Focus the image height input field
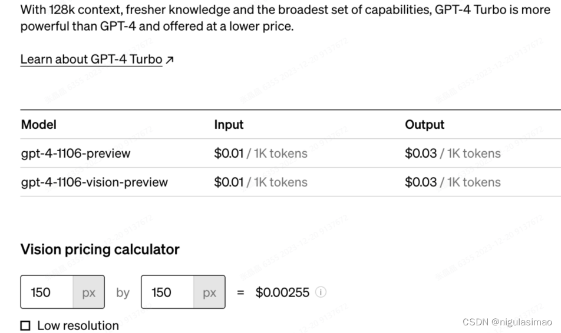 [167, 292]
